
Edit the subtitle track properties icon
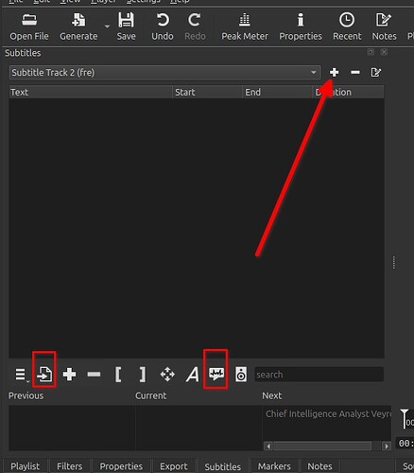(376, 73)
